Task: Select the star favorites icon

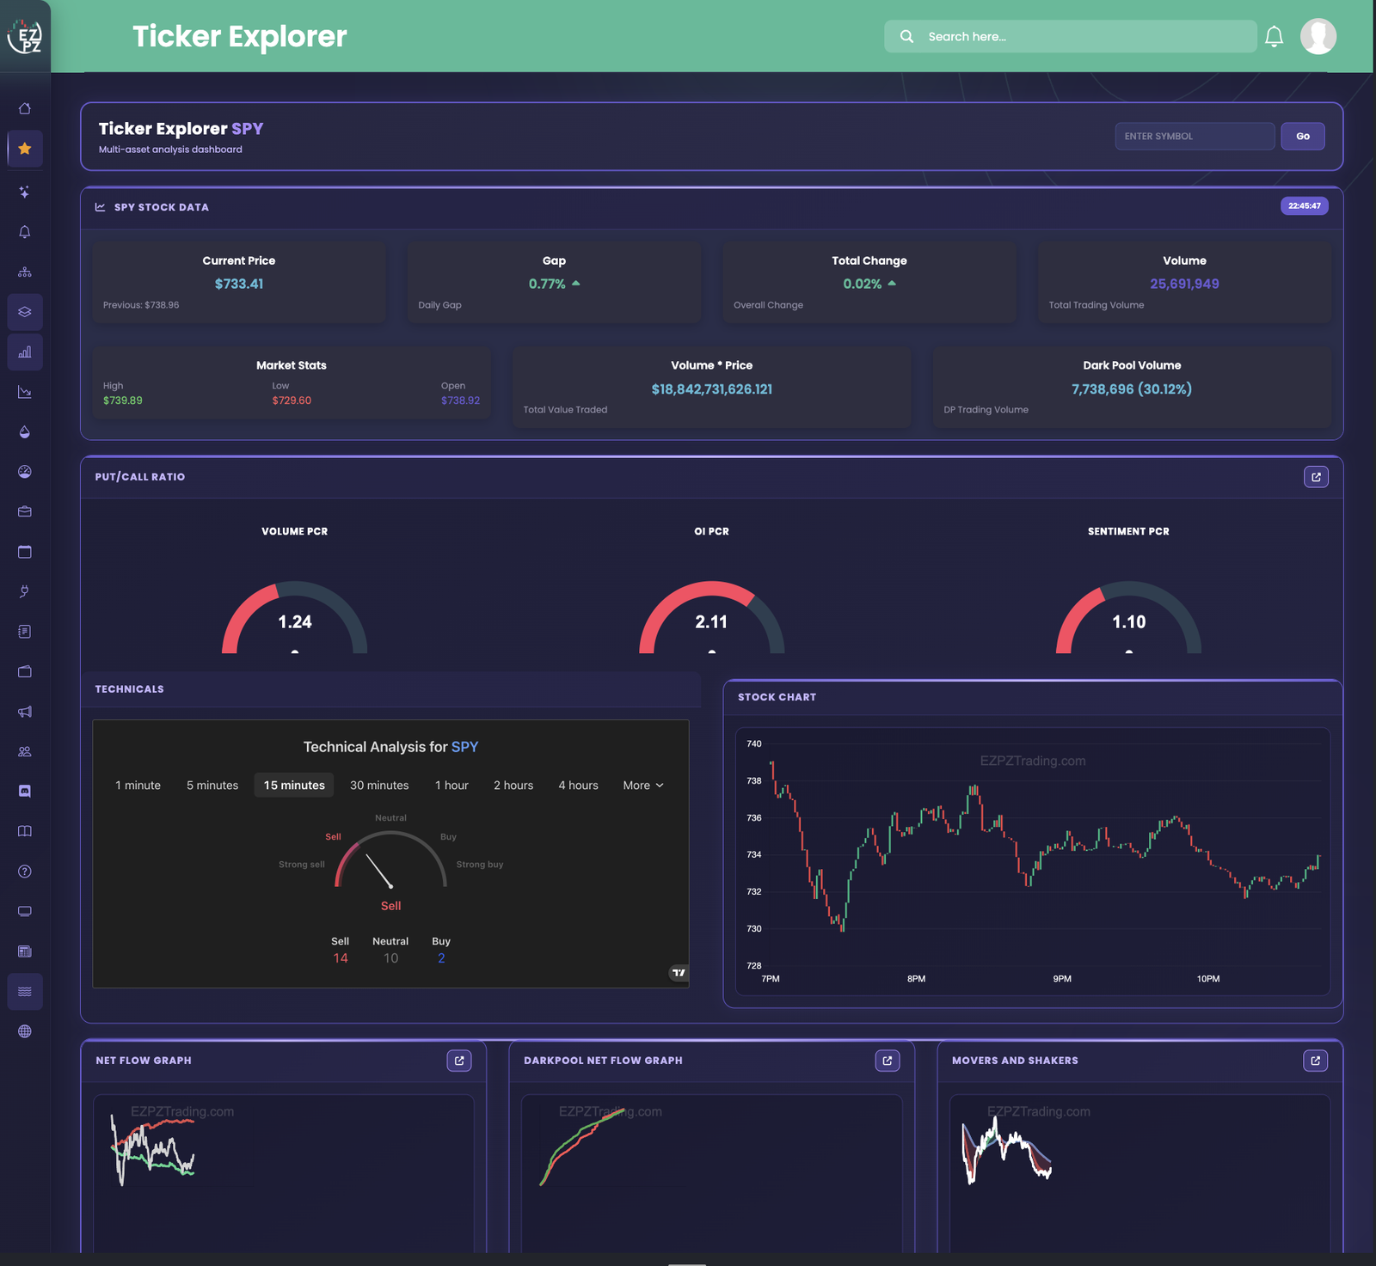Action: tap(25, 149)
